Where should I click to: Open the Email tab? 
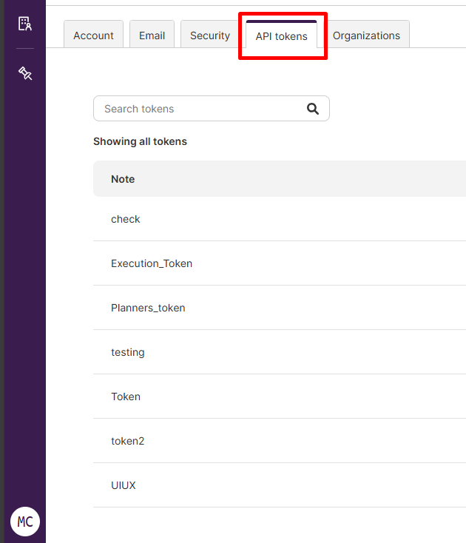click(152, 36)
